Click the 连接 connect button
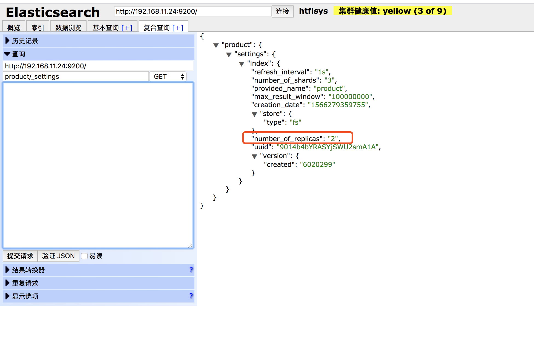Image resolution: width=534 pixels, height=349 pixels. pos(282,11)
